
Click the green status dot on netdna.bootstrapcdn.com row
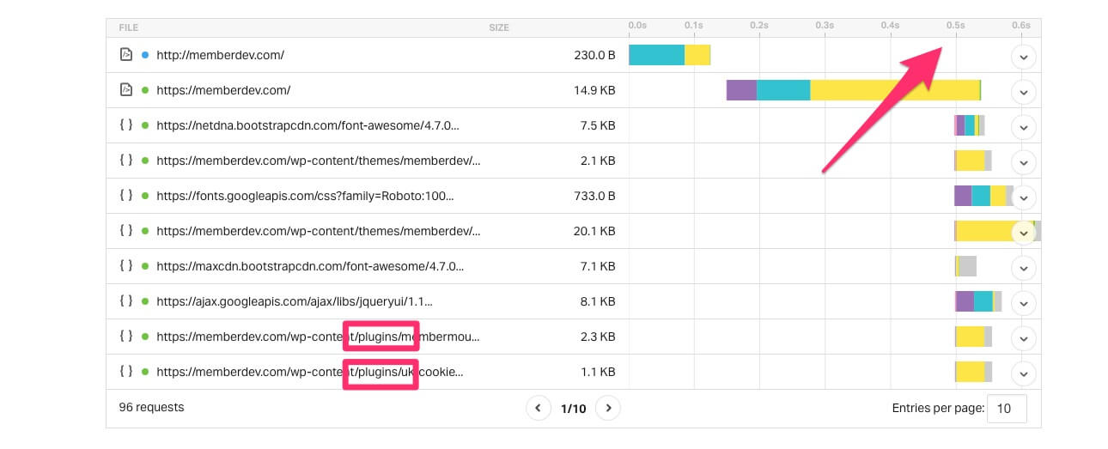pos(145,125)
